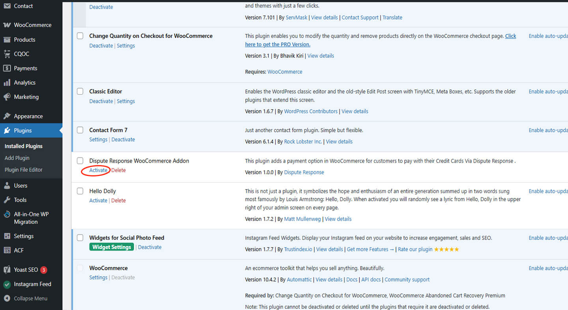Screen dimensions: 568x310
Task: Open Analytics bar chart icon
Action: 7,83
